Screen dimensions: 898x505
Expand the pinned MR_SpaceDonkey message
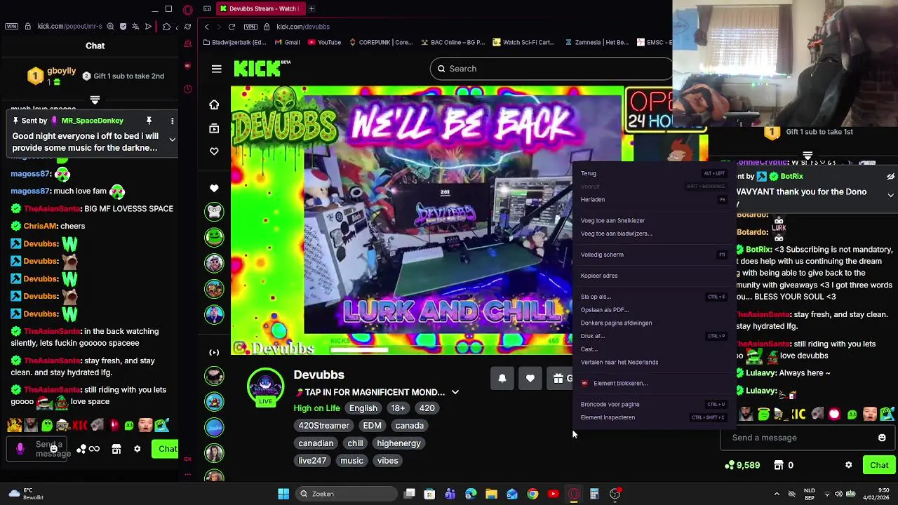click(172, 140)
